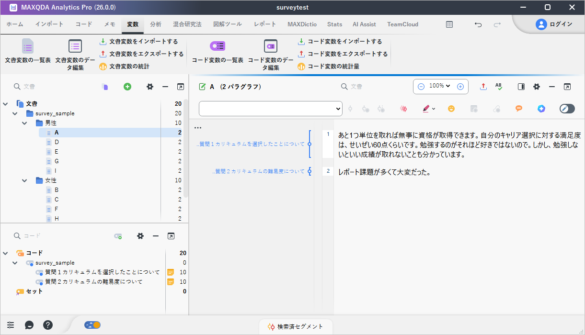Open the emoji code smiley tool
Viewport: 585px width, 335px height.
click(451, 109)
